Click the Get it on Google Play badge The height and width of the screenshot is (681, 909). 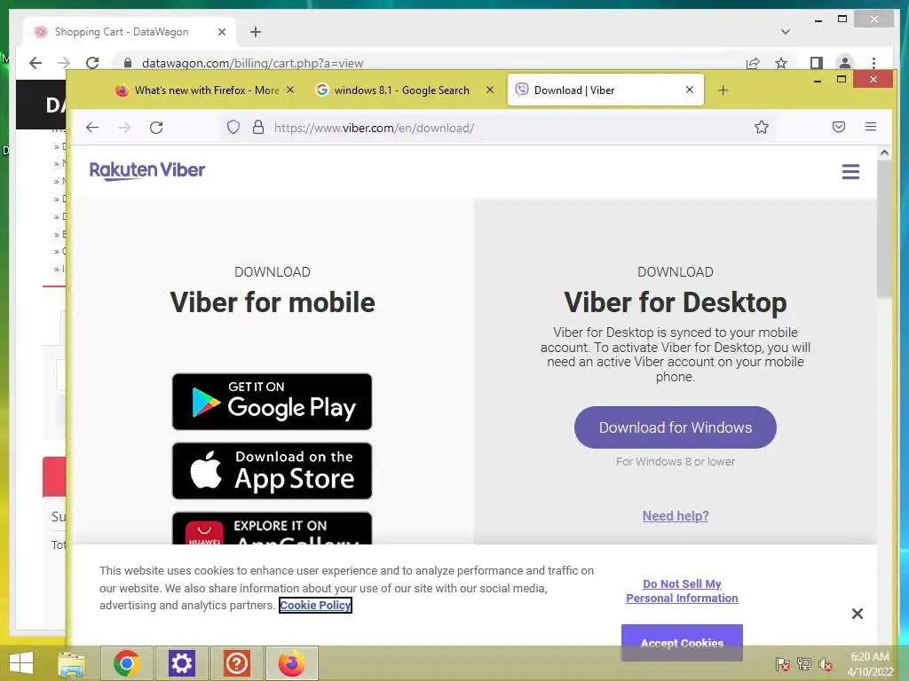click(x=272, y=402)
